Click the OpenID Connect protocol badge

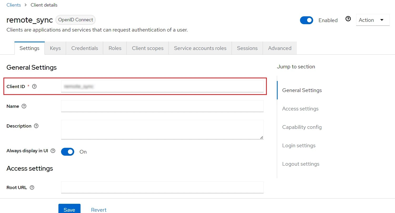[75, 20]
